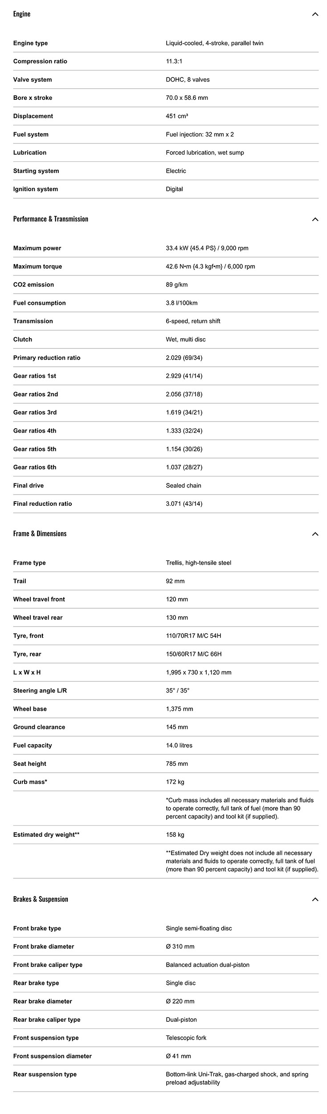Collapse Performance & Transmission with its chevron
Image resolution: width=327 pixels, height=1114 pixels.
pos(315,219)
